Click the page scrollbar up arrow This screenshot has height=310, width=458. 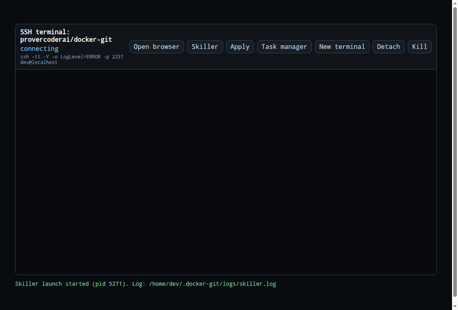455,2
